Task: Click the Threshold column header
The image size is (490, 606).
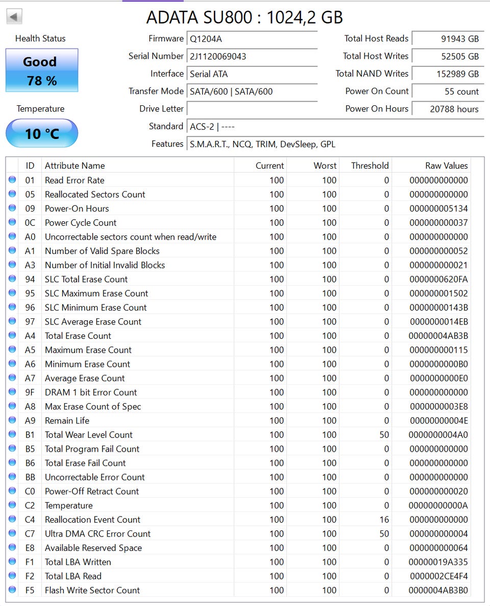Action: point(365,166)
